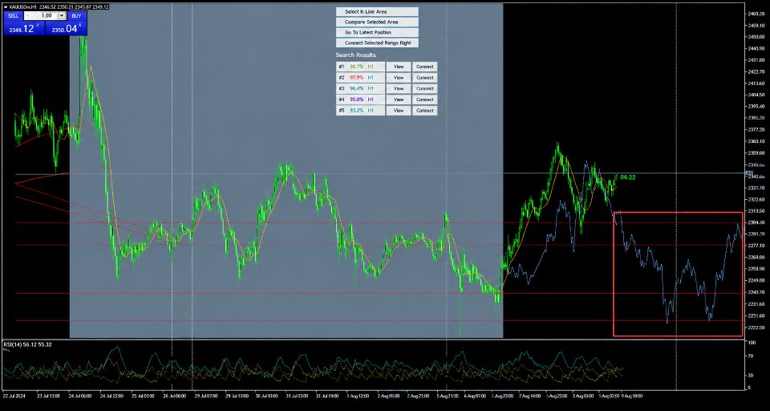Click Connect Selected Range Right button
This screenshot has width=770, height=411.
[x=377, y=43]
